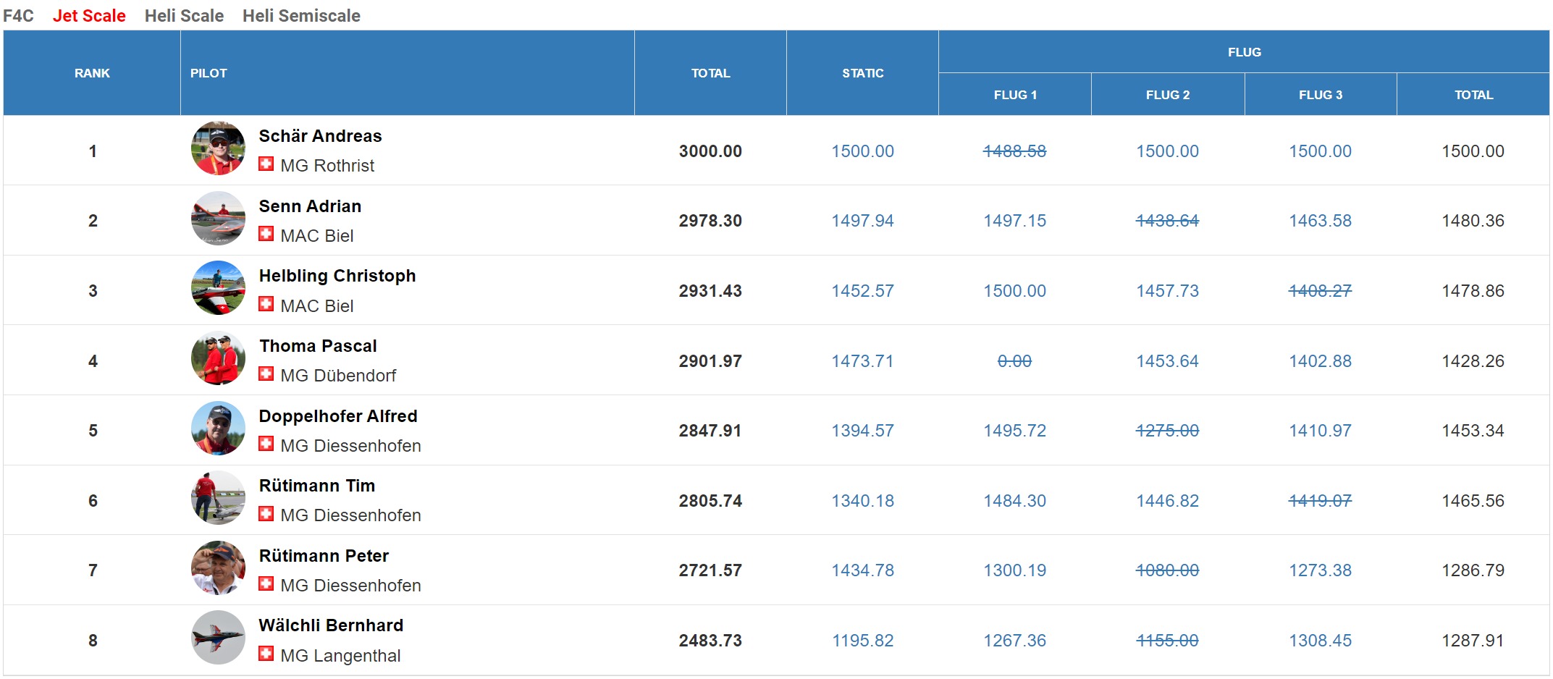Open Flug 1 score 1484.30
Screen dimensions: 1553x679
[1014, 501]
